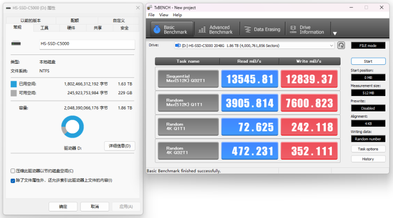Select the 自定义 tab in properties dialog
The height and width of the screenshot is (218, 393).
click(118, 21)
